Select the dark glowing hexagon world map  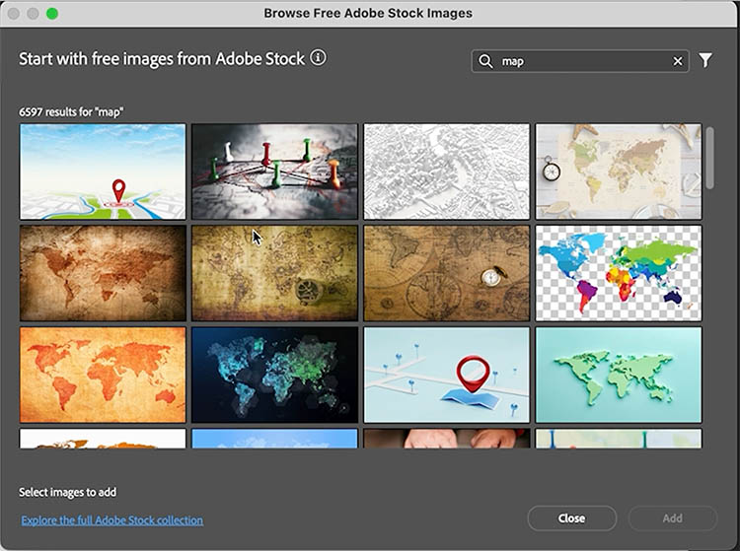click(x=274, y=375)
